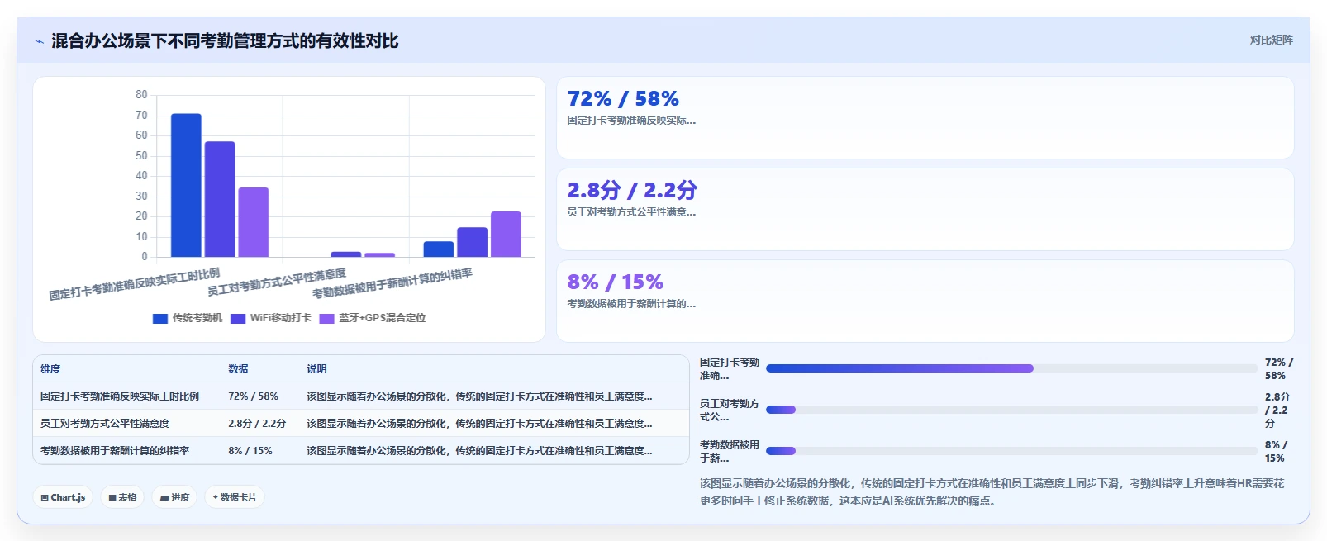Click the 维度 column header

pyautogui.click(x=50, y=369)
